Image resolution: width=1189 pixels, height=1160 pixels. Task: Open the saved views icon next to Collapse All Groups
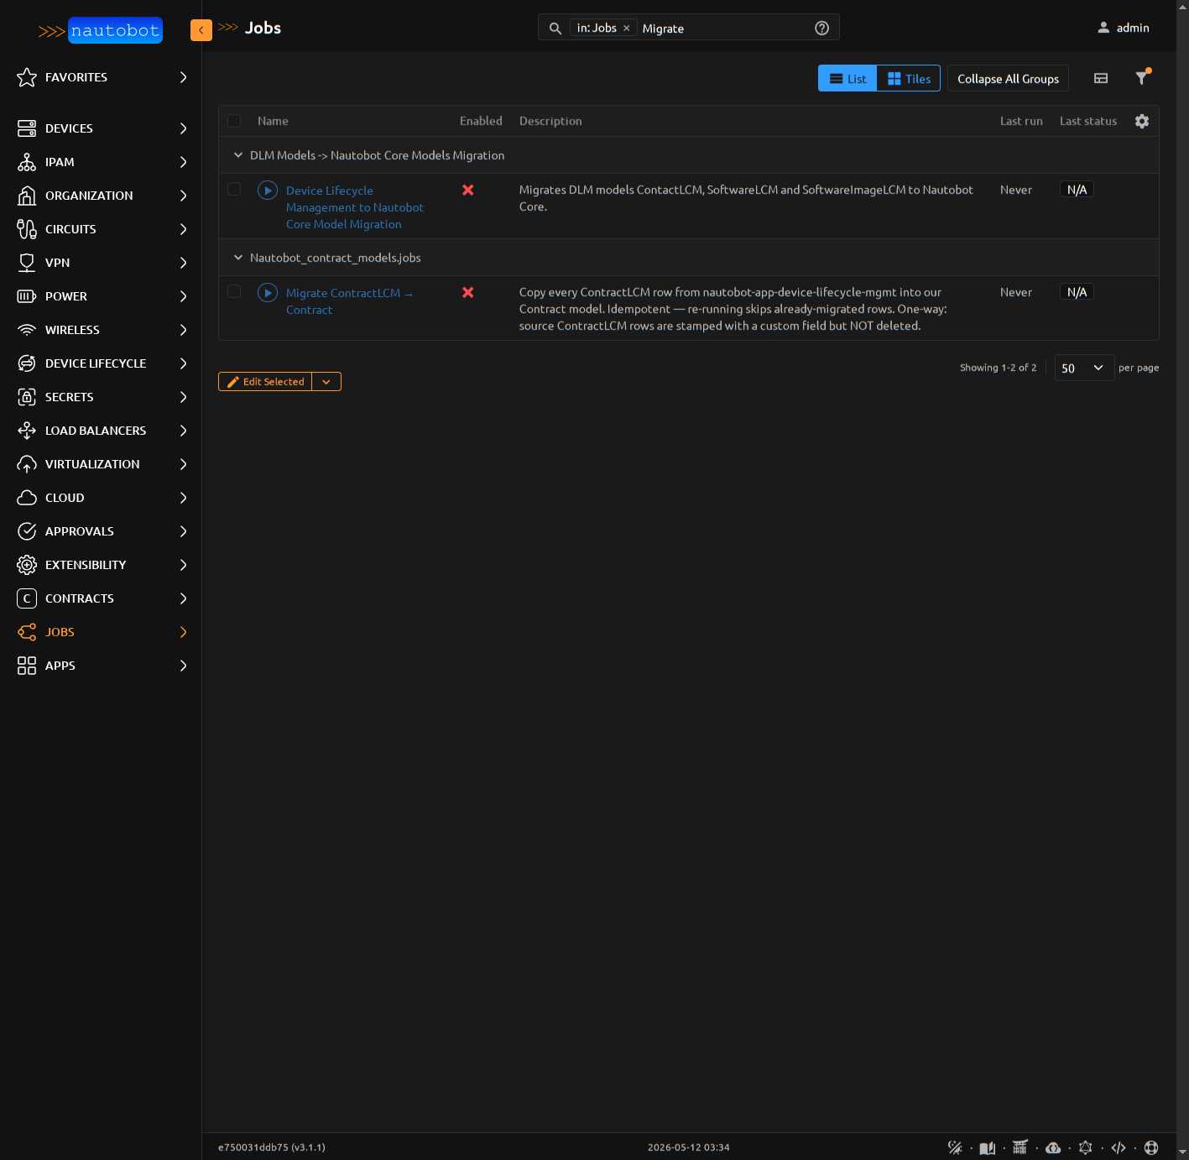tap(1101, 78)
